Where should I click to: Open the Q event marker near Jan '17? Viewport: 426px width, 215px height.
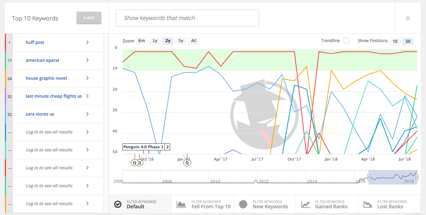[187, 163]
